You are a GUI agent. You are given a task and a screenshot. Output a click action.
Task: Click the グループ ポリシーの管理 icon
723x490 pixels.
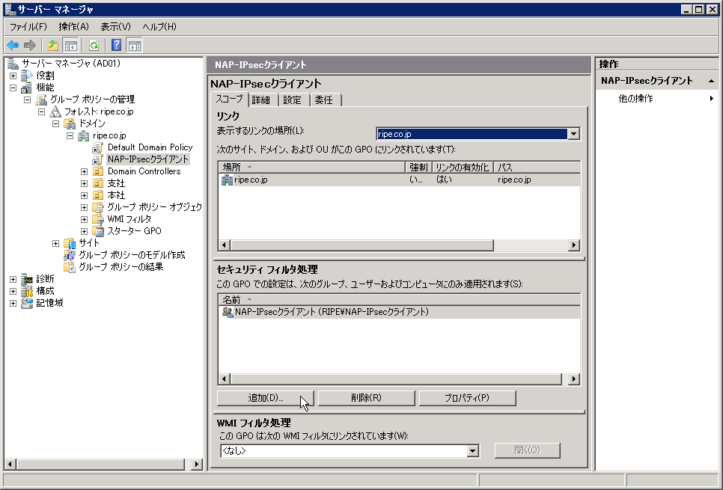pos(41,99)
